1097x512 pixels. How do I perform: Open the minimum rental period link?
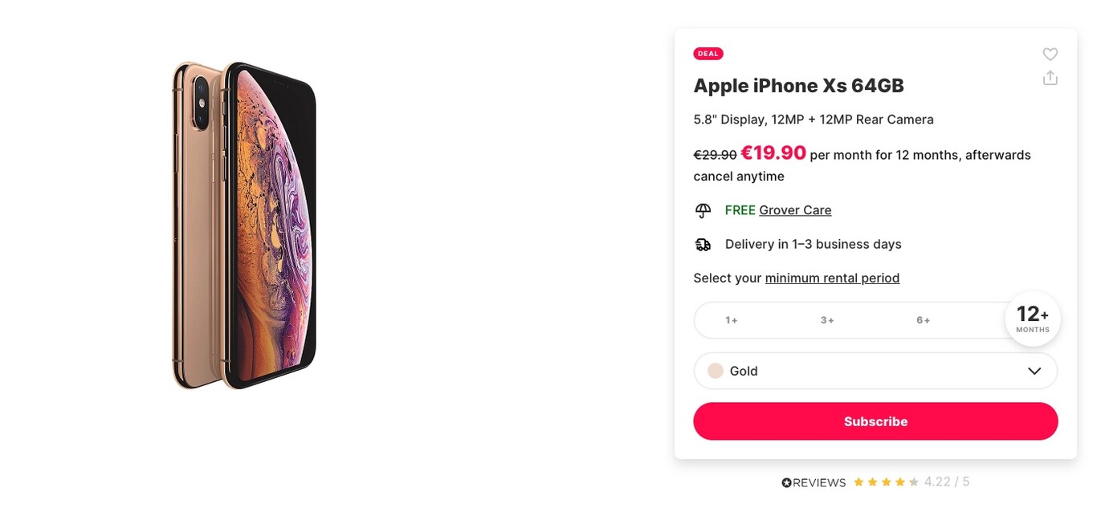coord(832,278)
